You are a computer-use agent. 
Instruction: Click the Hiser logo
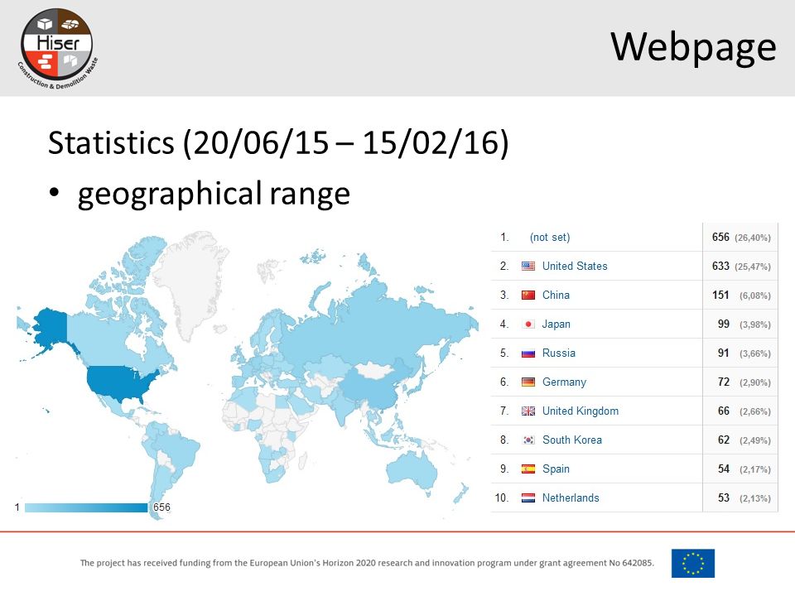(x=57, y=48)
